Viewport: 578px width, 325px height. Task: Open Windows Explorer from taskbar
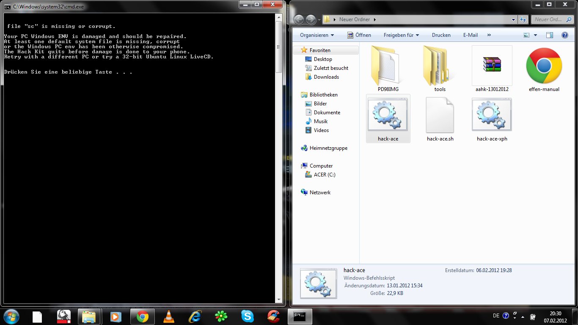click(x=89, y=317)
